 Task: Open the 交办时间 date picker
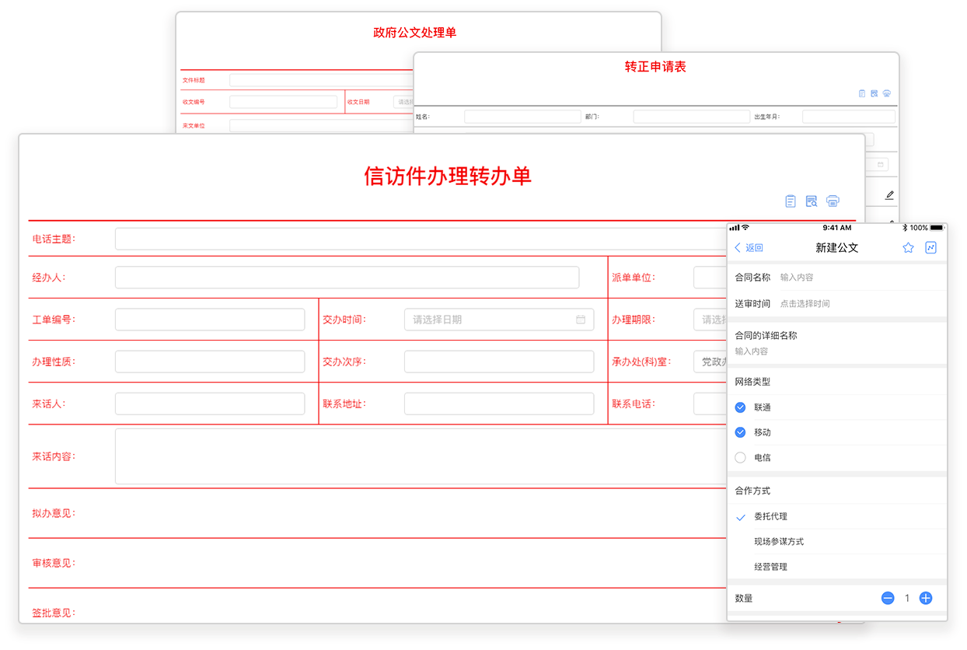498,320
